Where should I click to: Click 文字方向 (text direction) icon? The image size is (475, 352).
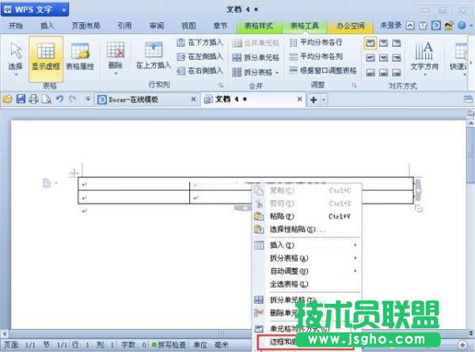click(x=427, y=57)
